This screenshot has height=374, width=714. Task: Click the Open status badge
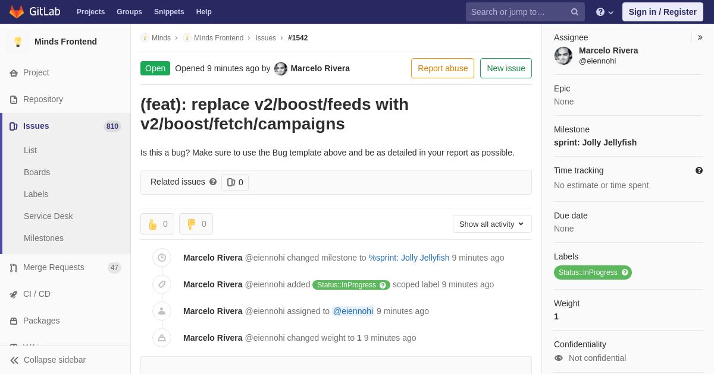(x=155, y=68)
